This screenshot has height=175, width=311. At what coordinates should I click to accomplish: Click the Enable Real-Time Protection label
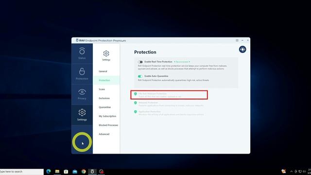click(x=158, y=62)
